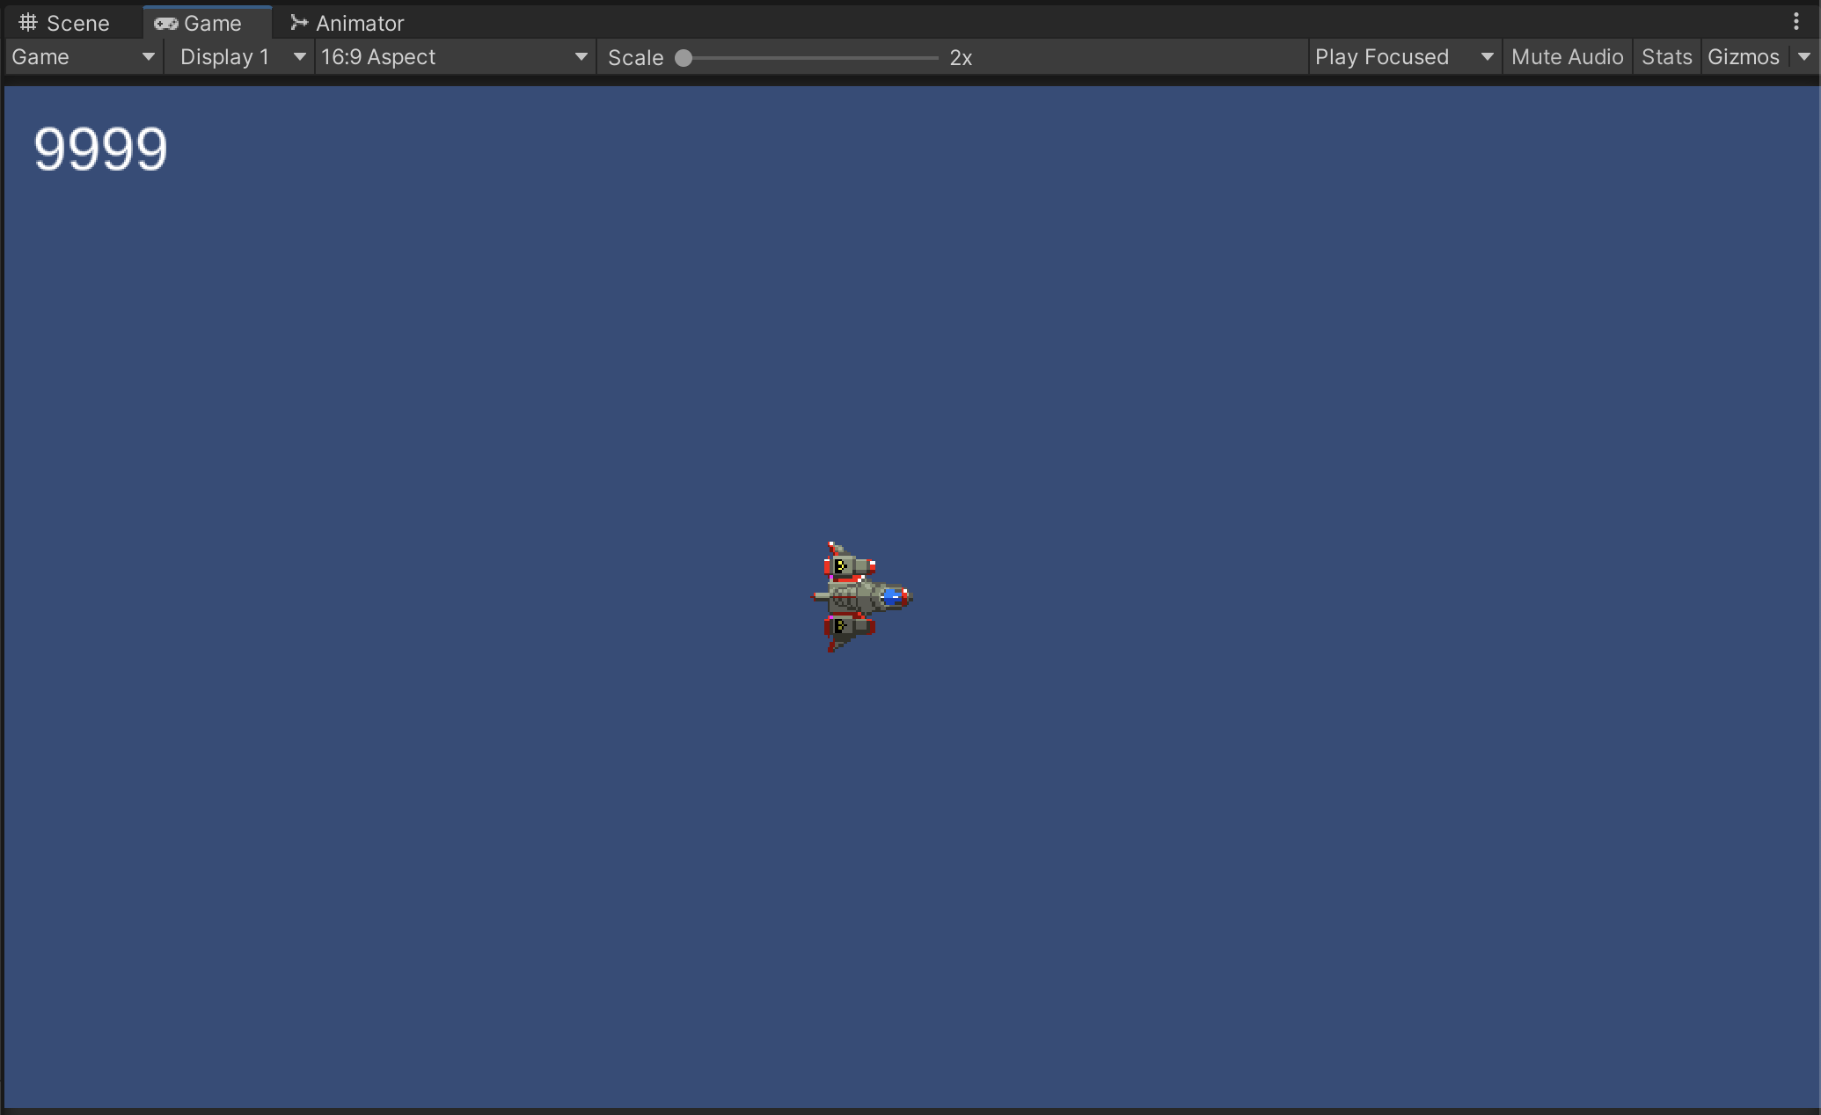The image size is (1821, 1115).
Task: Click the 2x scale value
Action: (x=961, y=58)
